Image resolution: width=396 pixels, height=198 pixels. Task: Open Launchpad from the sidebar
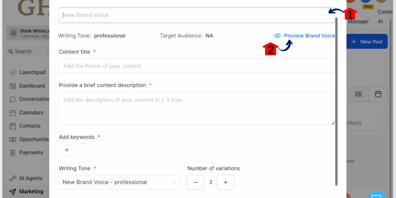pyautogui.click(x=27, y=72)
